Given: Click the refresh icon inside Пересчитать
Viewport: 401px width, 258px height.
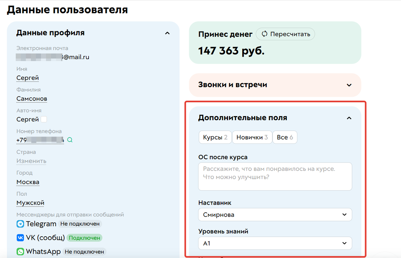Looking at the screenshot, I should click(x=264, y=34).
